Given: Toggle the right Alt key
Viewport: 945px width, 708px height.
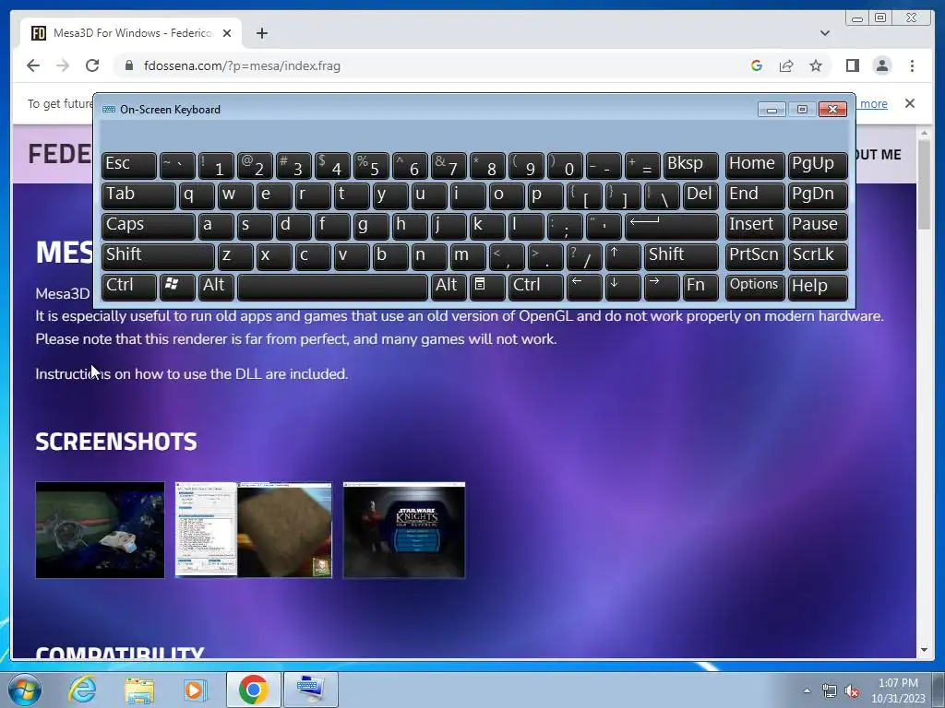Looking at the screenshot, I should [449, 286].
